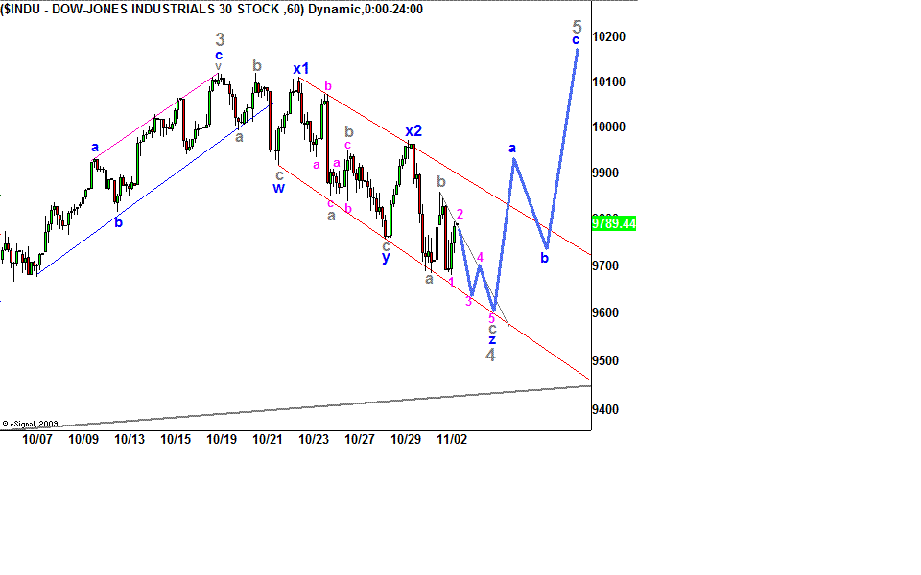Click the gray wave 5 label at top right
The height and width of the screenshot is (575, 921).
pyautogui.click(x=576, y=26)
